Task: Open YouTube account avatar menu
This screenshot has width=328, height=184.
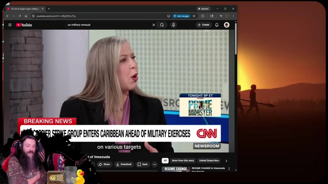Action: (227, 25)
